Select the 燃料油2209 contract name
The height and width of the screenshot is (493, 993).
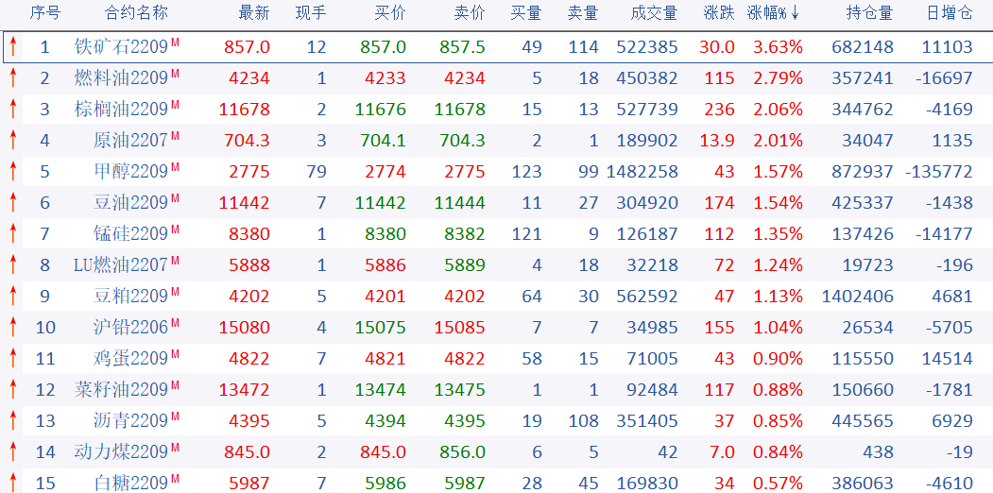(121, 78)
